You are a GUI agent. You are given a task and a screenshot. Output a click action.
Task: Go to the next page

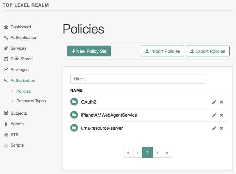click(x=157, y=152)
